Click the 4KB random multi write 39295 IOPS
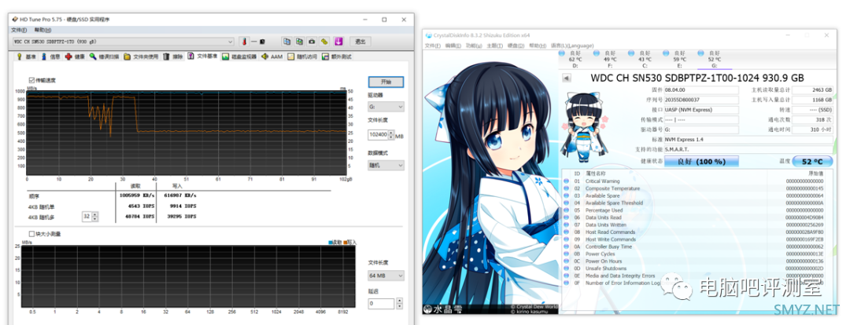The image size is (850, 325). tap(182, 217)
